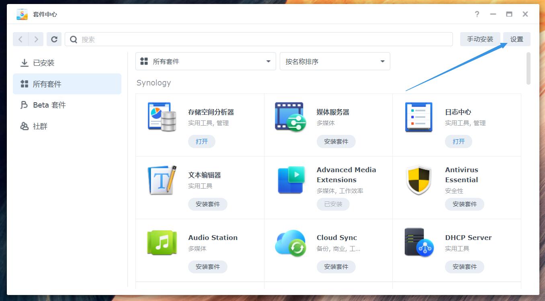Click 安装套件 for 文本编辑器
This screenshot has width=545, height=301.
208,204
